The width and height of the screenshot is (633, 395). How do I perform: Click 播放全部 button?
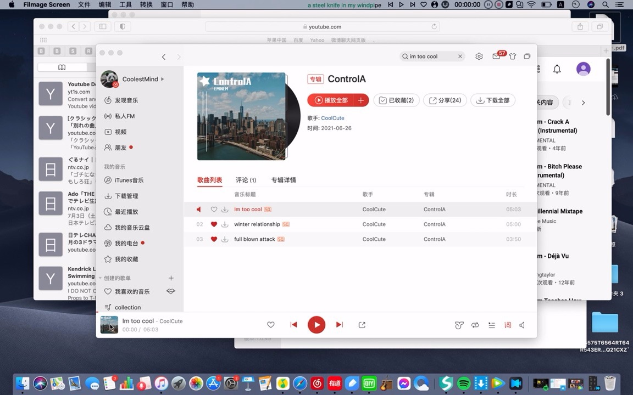pos(331,100)
